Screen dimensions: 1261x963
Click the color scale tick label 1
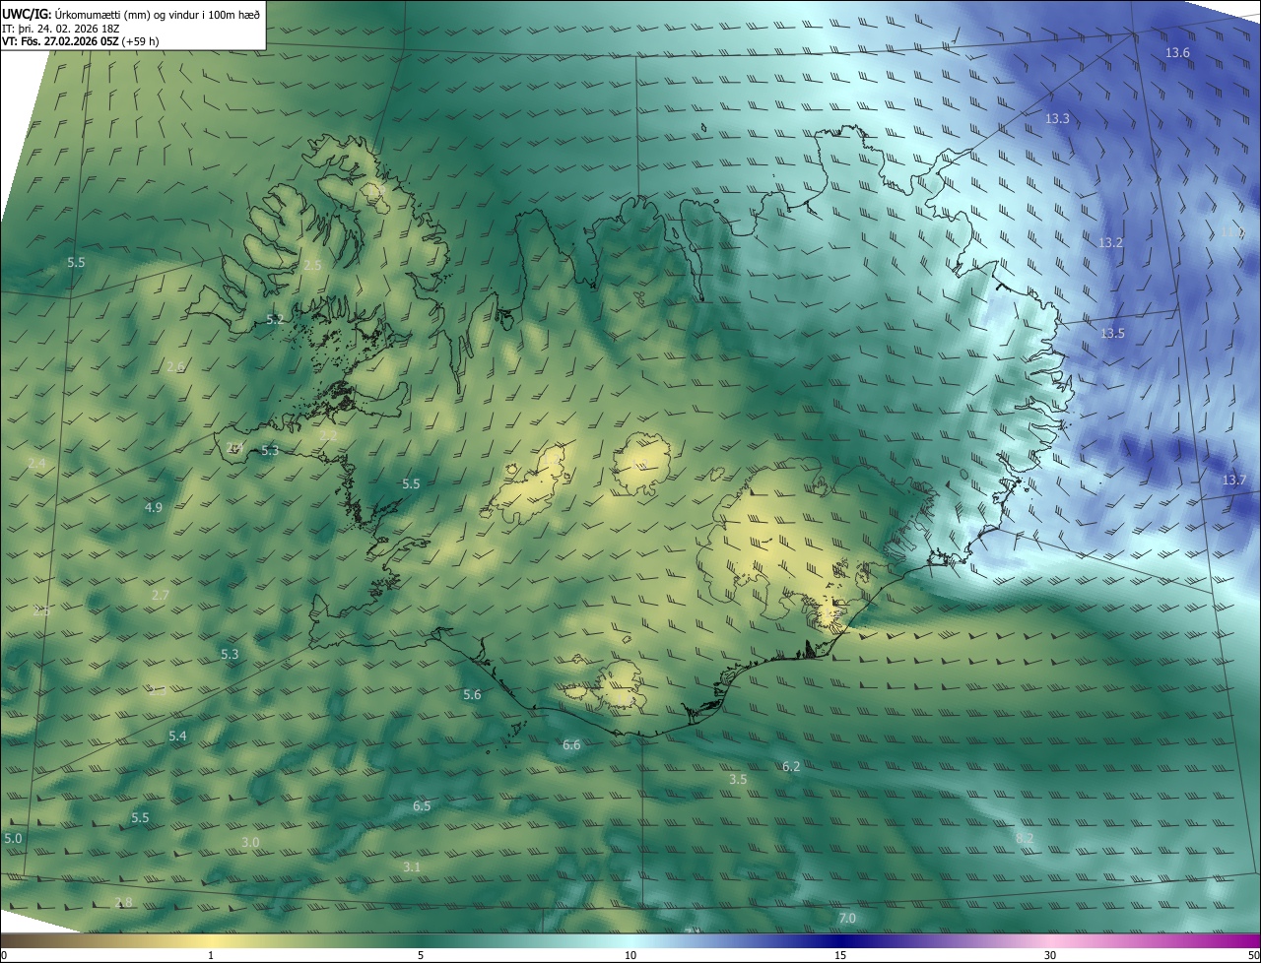point(211,955)
